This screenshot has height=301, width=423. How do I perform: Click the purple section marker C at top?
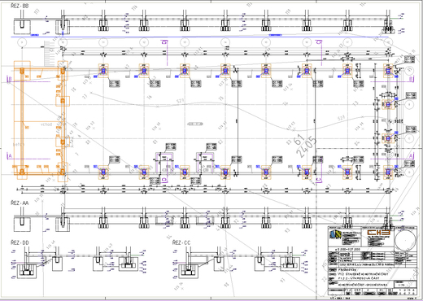(x=319, y=42)
